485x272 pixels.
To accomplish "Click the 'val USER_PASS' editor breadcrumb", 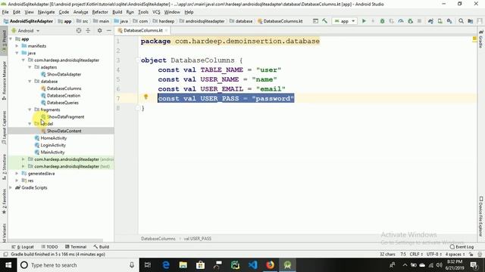I will (198, 239).
